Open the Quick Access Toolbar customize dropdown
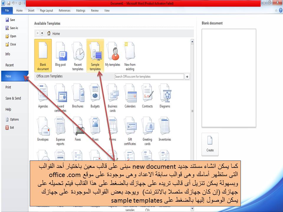283x212 pixels. click(x=24, y=3)
